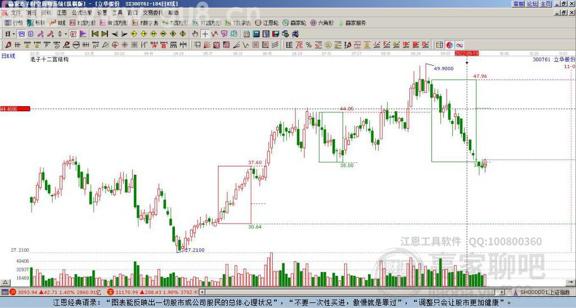Open the 六角形 tool
The height and width of the screenshot is (308, 576).
(322, 22)
